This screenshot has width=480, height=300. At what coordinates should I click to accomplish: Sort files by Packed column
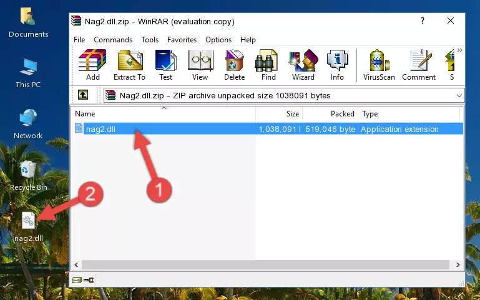point(330,114)
